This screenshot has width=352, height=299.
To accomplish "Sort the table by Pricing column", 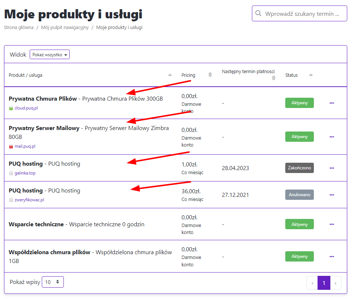I will (188, 75).
